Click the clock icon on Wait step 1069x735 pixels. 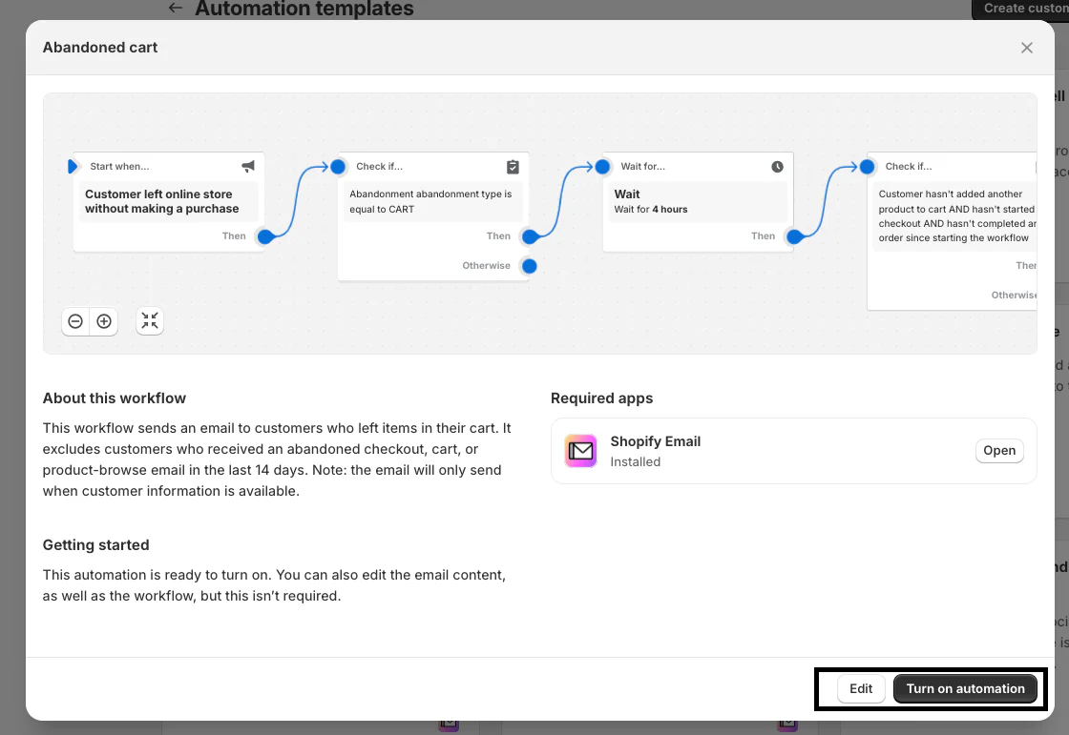777,166
